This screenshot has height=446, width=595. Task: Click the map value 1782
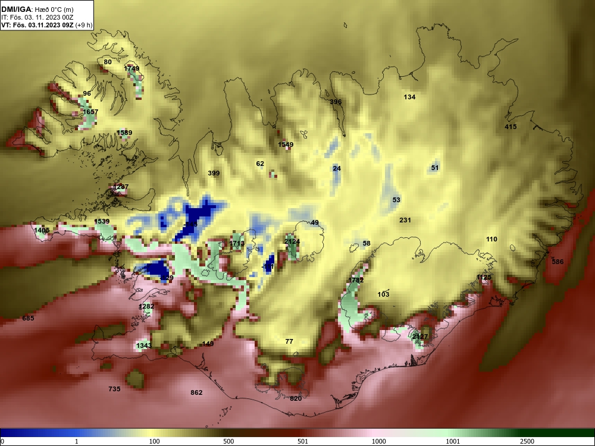(356, 280)
